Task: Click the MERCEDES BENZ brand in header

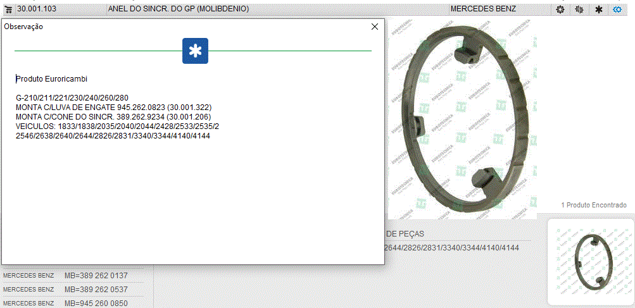Action: [x=482, y=9]
